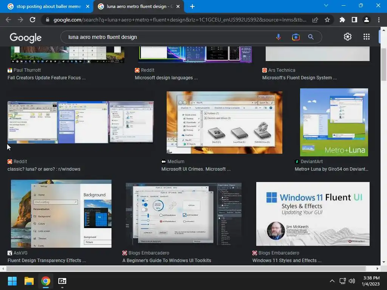387x290 pixels.
Task: Open 'Windows 11 Styles and Effects' link
Action: point(287,261)
